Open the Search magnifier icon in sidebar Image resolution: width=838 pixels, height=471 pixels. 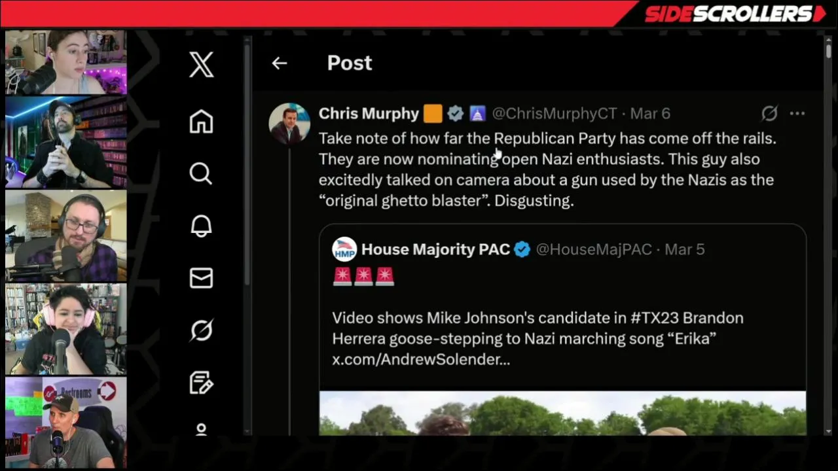click(201, 173)
